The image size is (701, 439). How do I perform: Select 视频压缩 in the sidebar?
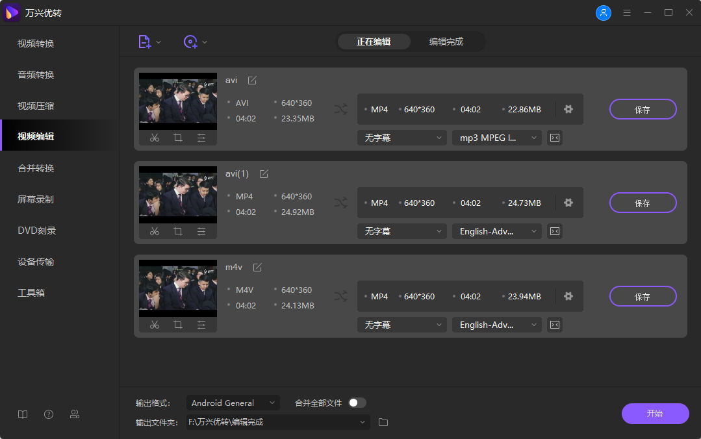coord(36,106)
